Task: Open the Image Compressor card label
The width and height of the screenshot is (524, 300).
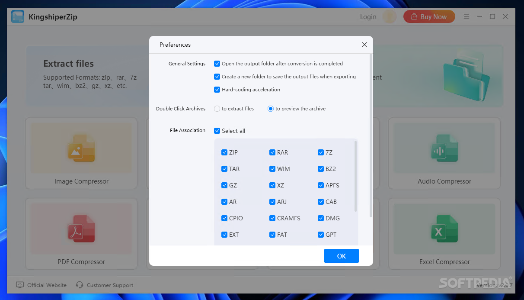Action: tap(81, 181)
